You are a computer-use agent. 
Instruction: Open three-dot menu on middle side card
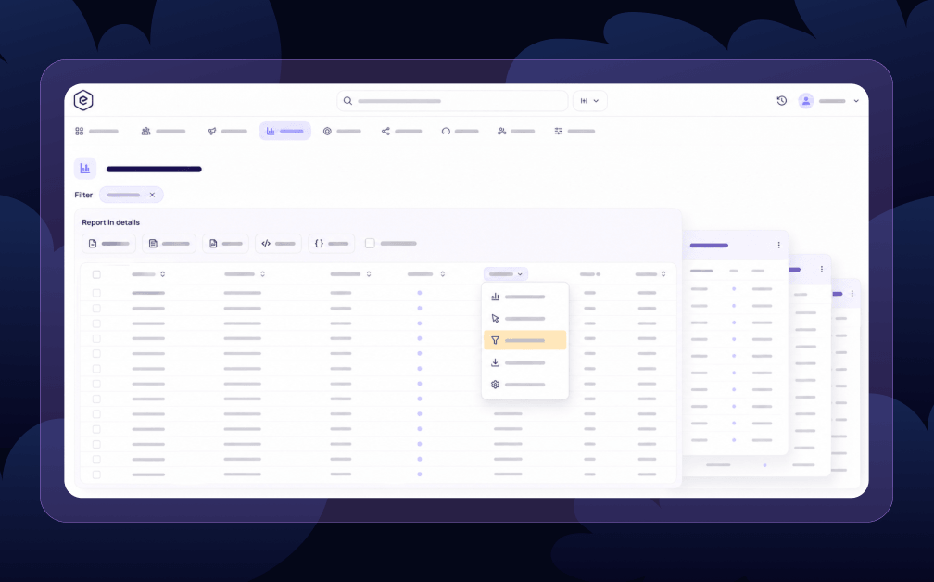click(821, 270)
